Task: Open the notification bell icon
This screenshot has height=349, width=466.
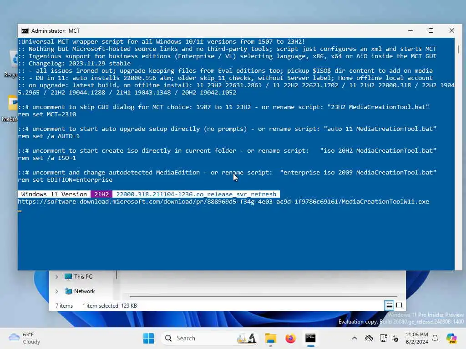Action: click(435, 338)
